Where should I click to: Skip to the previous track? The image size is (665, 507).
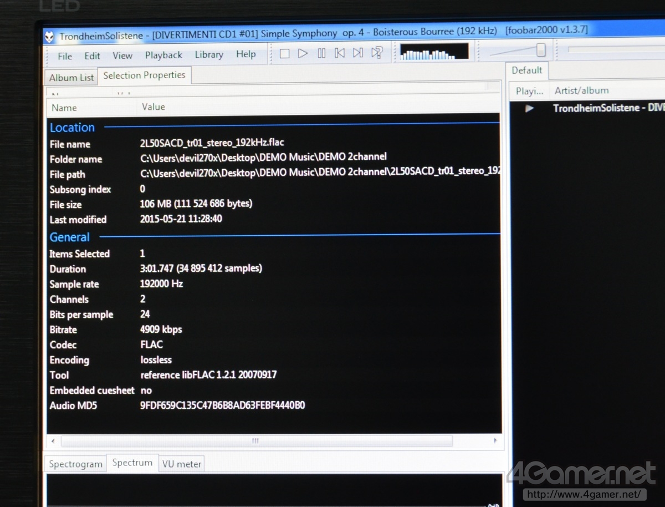click(x=340, y=53)
